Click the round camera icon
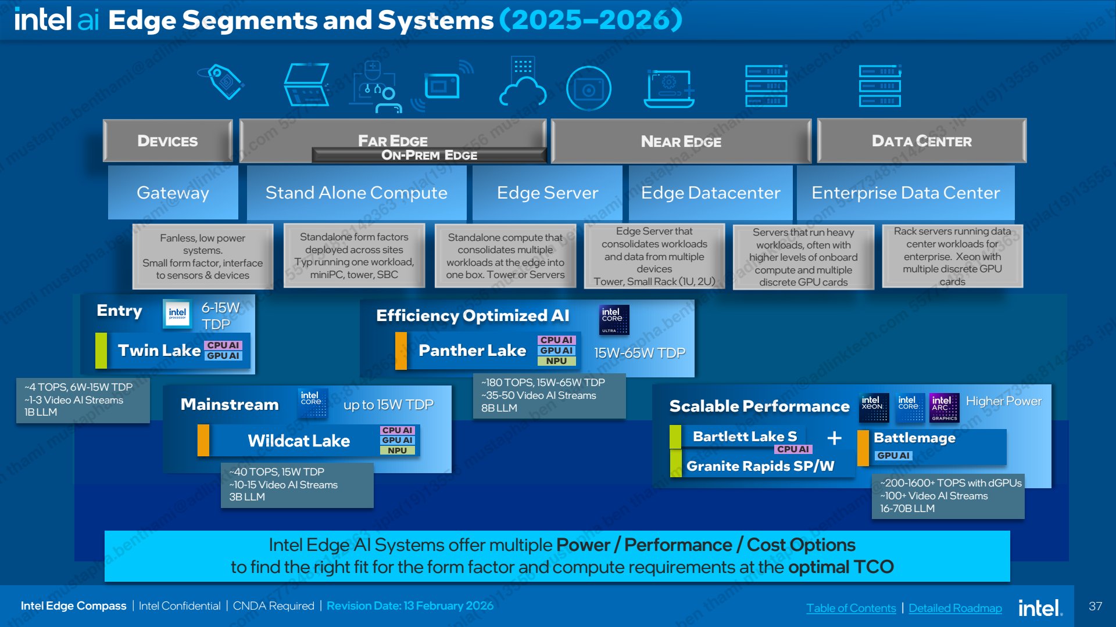Image resolution: width=1116 pixels, height=627 pixels. coord(589,88)
